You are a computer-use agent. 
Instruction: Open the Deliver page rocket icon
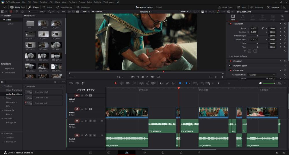click(x=199, y=153)
